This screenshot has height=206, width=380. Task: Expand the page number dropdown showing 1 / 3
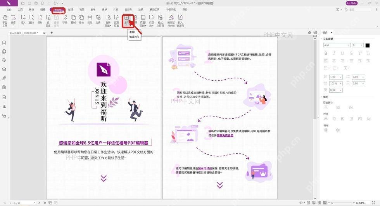[x=35, y=203]
